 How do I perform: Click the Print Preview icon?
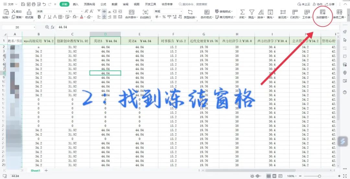click(x=39, y=4)
